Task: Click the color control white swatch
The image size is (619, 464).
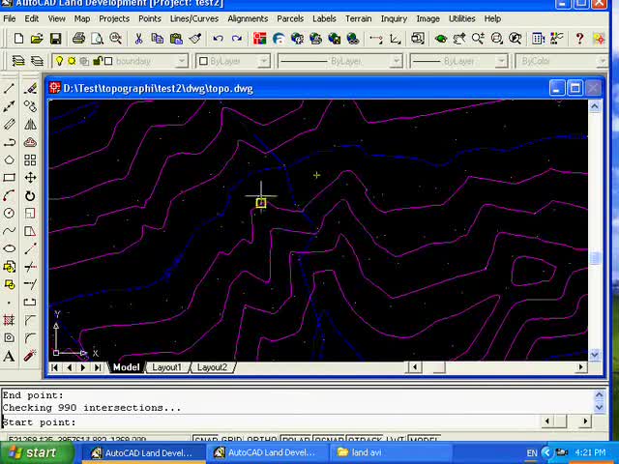Action: click(x=204, y=61)
